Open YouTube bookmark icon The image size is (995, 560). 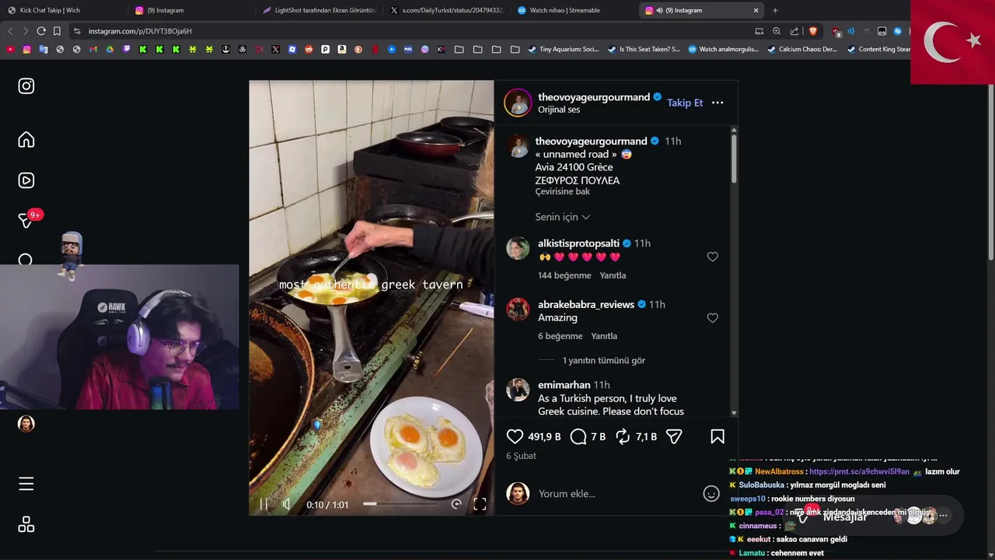point(10,49)
